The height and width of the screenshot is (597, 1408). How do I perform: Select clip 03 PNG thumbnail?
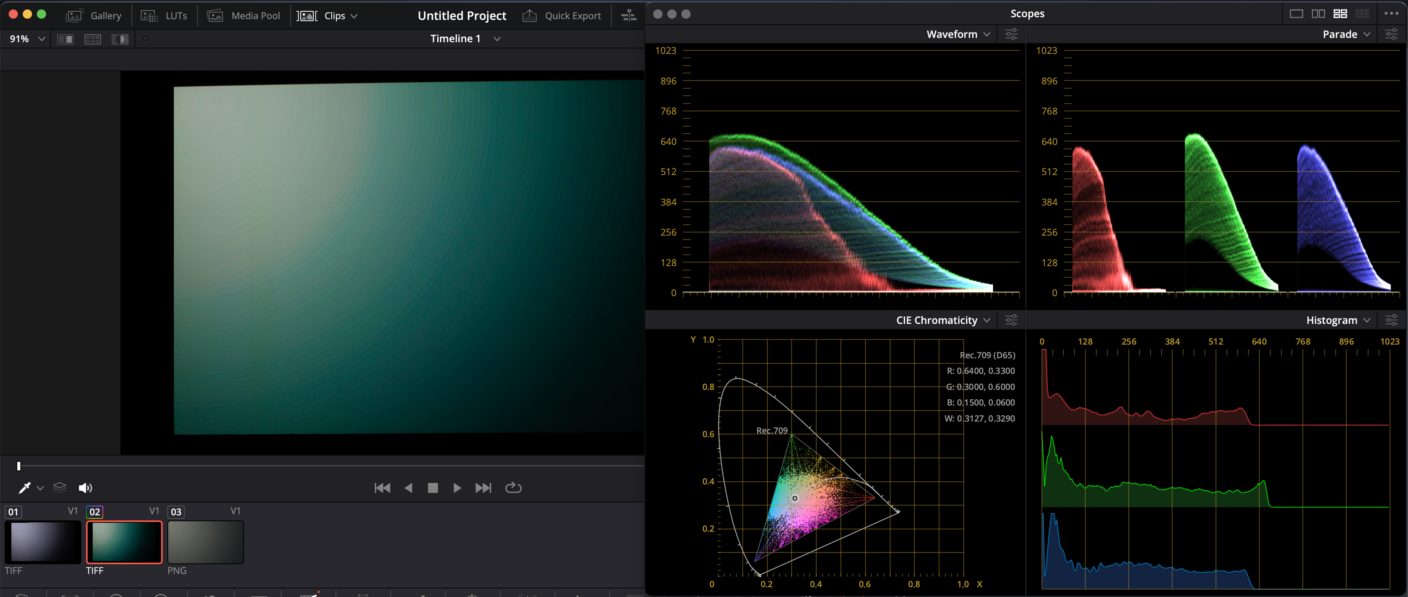click(205, 542)
